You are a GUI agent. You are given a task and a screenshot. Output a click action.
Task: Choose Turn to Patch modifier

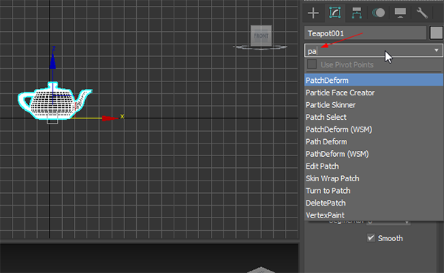pyautogui.click(x=374, y=191)
